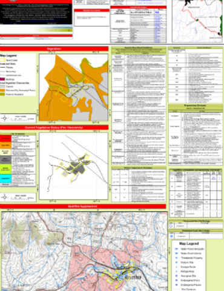Screen dimensions: 224x291
Task: Click the Aboriginal Site legend icon
Action: pyautogui.click(x=177, y=276)
